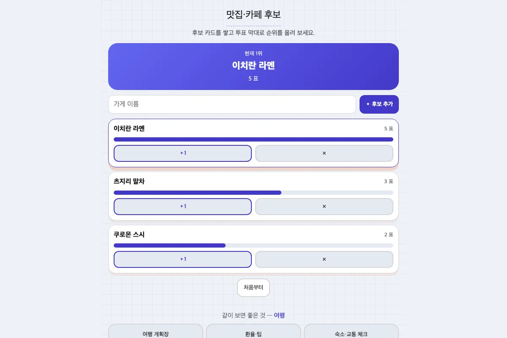Click the 이치란 라멘 card title
This screenshot has width=507, height=338.
129,128
